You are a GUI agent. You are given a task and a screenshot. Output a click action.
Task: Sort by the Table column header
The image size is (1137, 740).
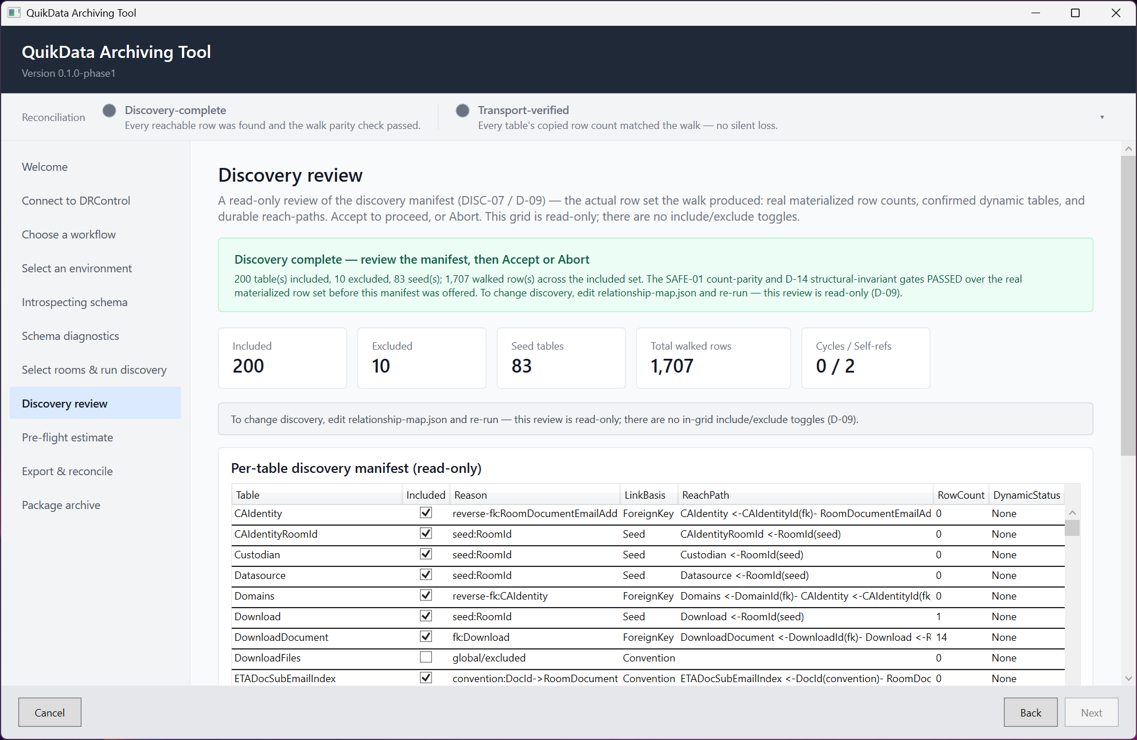(x=317, y=495)
